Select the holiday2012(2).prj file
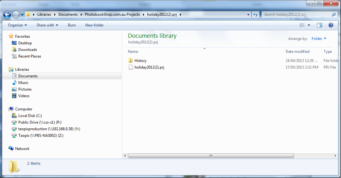Viewport: 341px width, 178px height. pyautogui.click(x=149, y=67)
